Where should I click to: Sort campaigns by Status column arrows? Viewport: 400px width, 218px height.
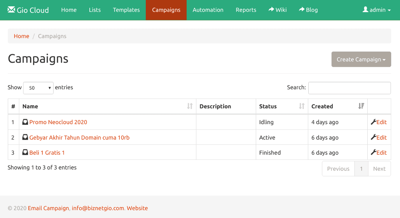(x=302, y=106)
